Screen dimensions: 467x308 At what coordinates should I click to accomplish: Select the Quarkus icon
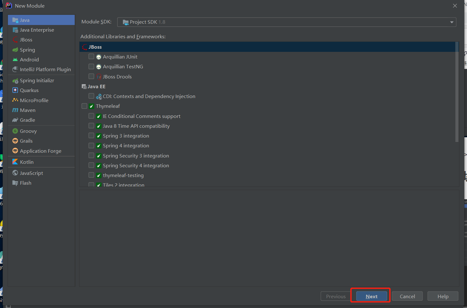click(x=15, y=90)
